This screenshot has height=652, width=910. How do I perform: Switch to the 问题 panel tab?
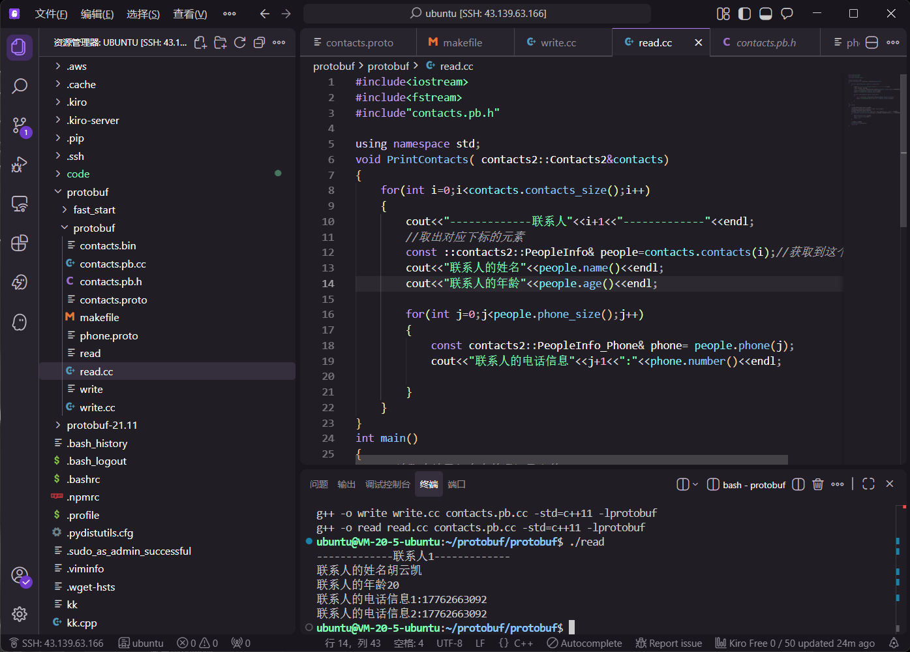coord(319,484)
